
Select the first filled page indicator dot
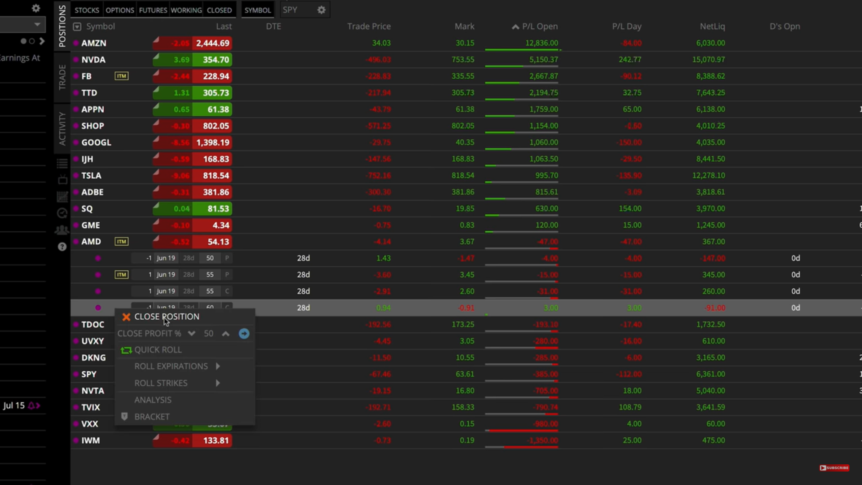(23, 41)
